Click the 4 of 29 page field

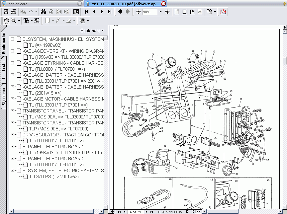pos(135,211)
